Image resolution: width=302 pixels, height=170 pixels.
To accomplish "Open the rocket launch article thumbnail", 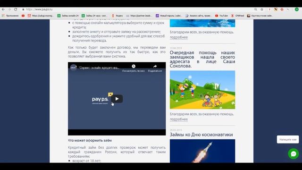I will pos(202,151).
